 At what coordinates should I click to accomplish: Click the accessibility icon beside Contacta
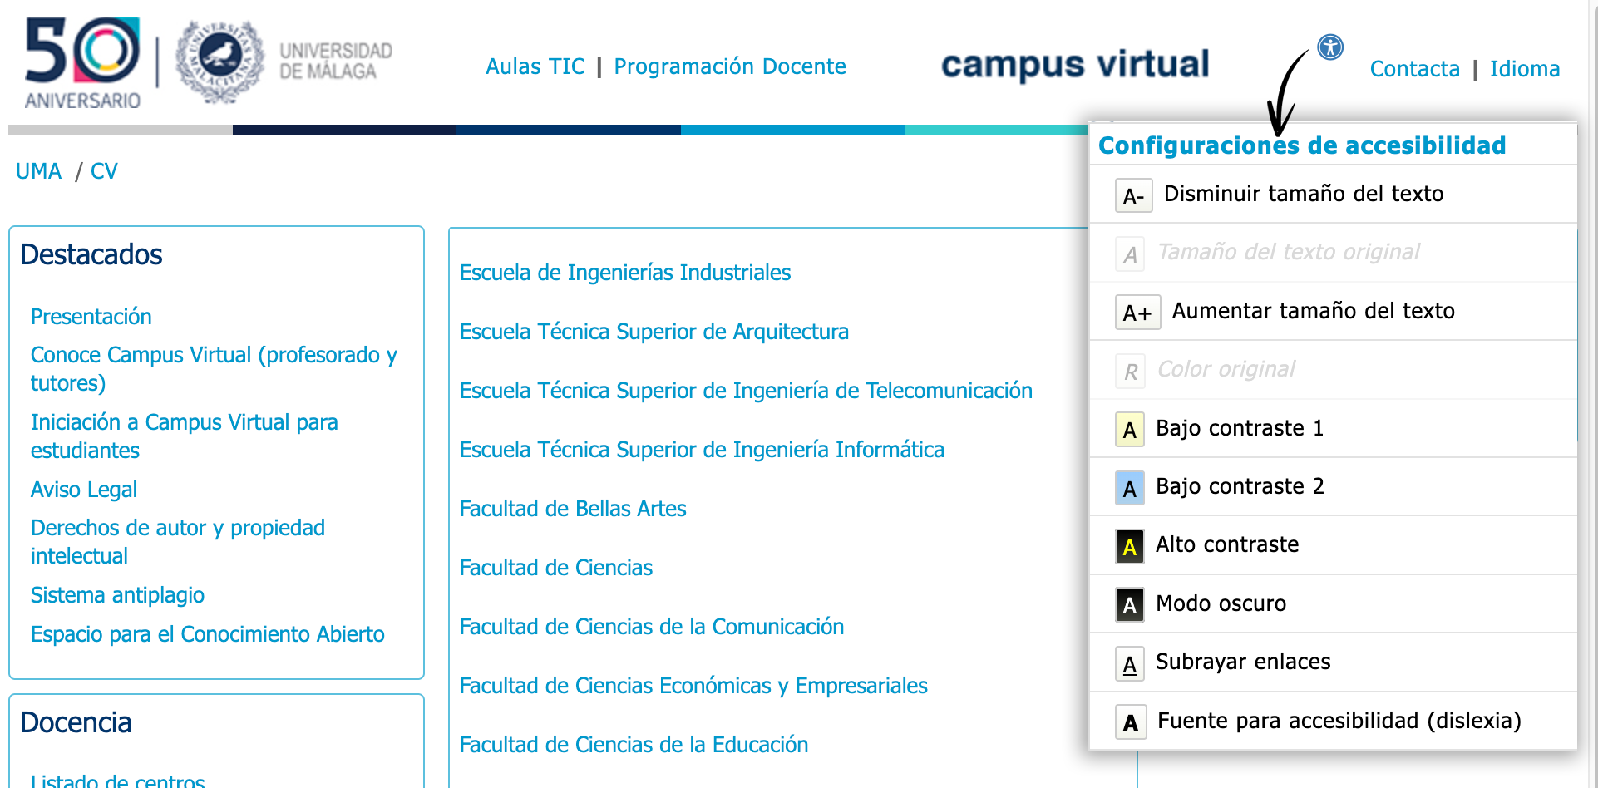click(1330, 47)
